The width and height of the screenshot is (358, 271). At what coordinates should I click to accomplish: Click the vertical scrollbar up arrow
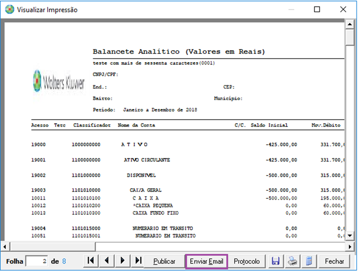click(349, 24)
